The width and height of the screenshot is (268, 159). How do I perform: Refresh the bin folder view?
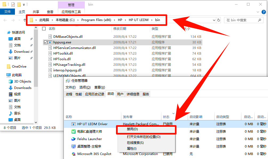coord(219,20)
